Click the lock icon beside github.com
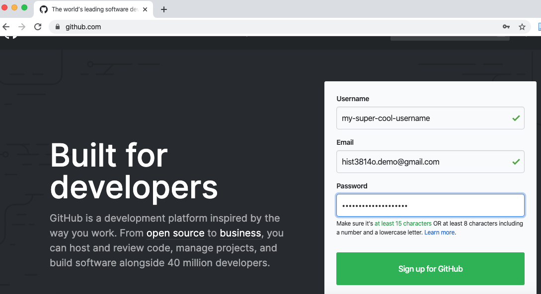The width and height of the screenshot is (541, 294). point(58,27)
